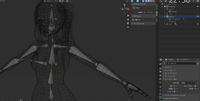The image size is (200, 101).
Task: Show hidden Light via its closed-eye icon
Action: click(x=198, y=14)
